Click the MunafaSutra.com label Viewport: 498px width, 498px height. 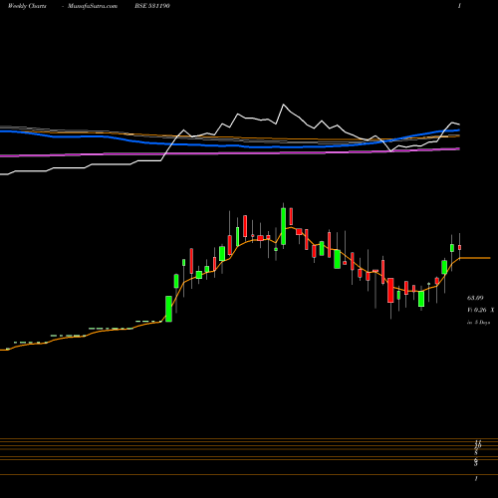[x=93, y=6]
